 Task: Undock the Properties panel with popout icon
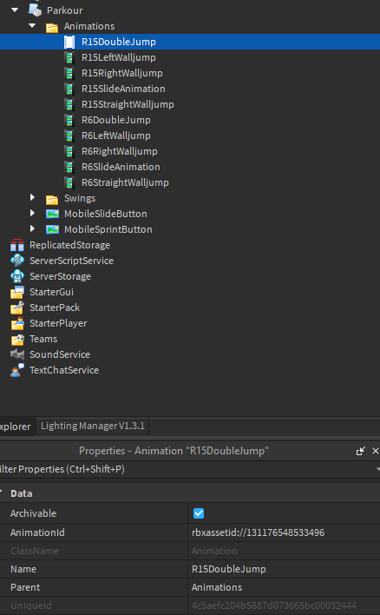pyautogui.click(x=360, y=451)
